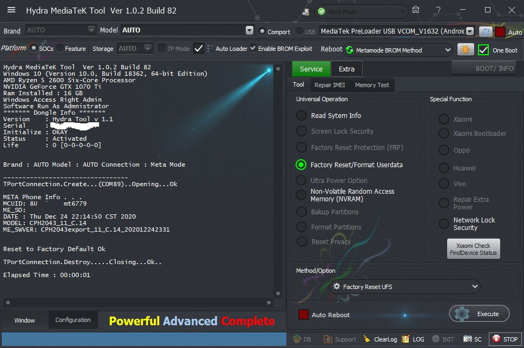Click the orange asterisk button near reboot
Screen dimensions: 524x348
(465, 49)
